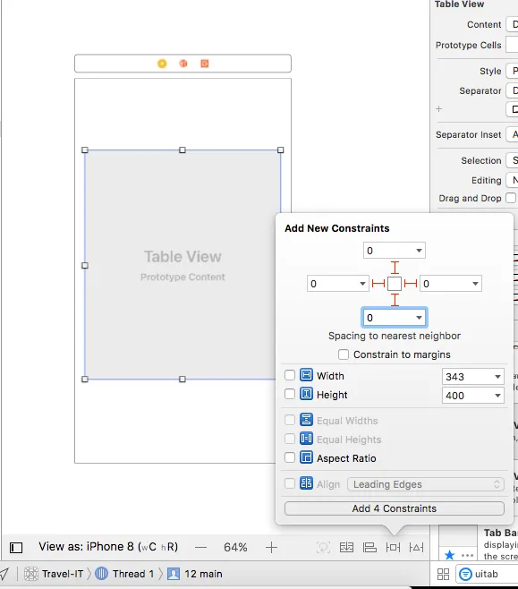518x589 pixels.
Task: Enable the Constrain to margins checkbox
Action: coord(344,354)
